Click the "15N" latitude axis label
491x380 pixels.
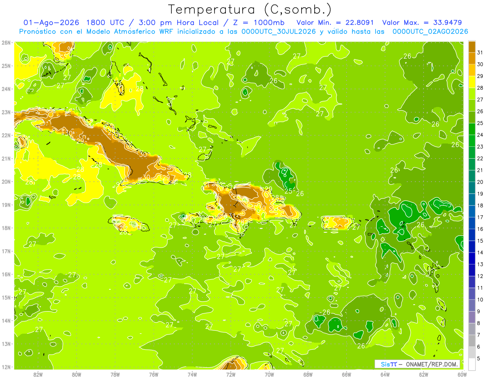[6, 297]
